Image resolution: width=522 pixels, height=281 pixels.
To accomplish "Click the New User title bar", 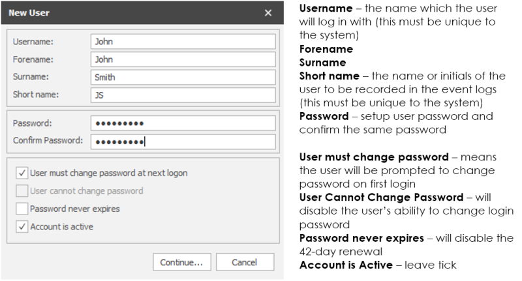I will [x=130, y=13].
